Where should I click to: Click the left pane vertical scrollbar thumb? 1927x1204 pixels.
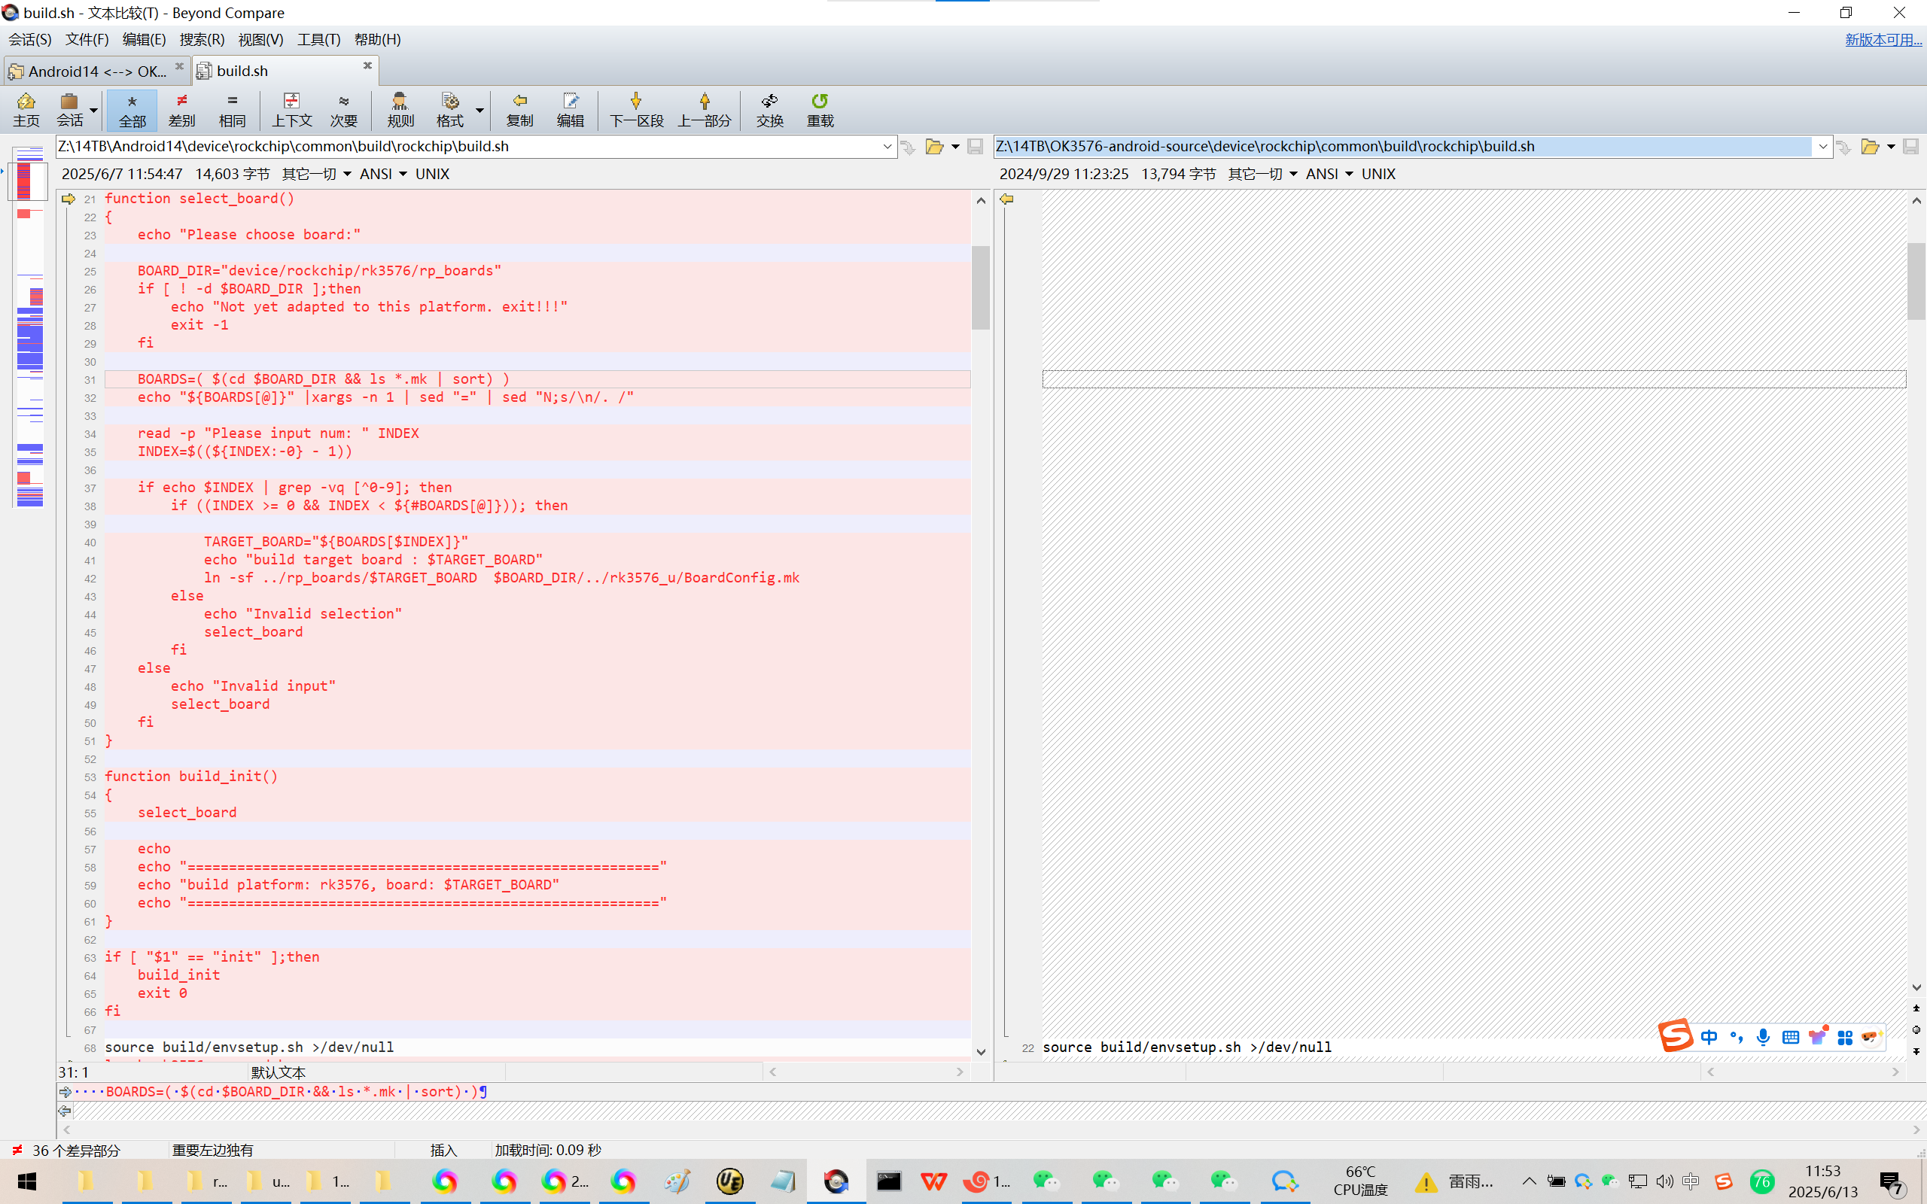(980, 287)
